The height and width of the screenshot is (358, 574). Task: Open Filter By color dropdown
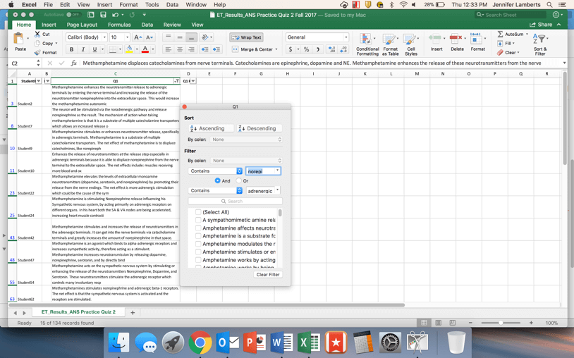pyautogui.click(x=246, y=161)
